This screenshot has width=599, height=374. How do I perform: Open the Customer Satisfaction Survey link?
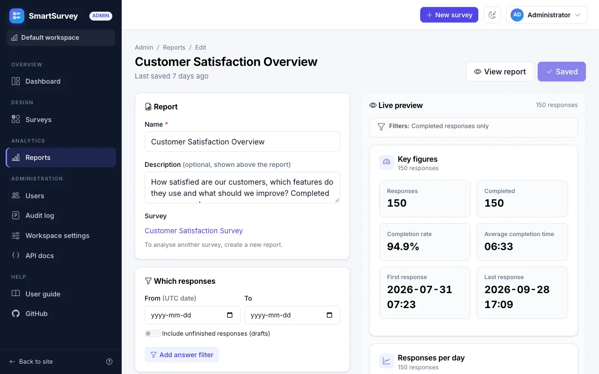click(x=194, y=231)
